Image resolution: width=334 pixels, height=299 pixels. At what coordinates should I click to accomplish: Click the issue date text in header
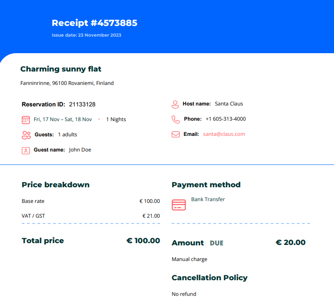[87, 35]
